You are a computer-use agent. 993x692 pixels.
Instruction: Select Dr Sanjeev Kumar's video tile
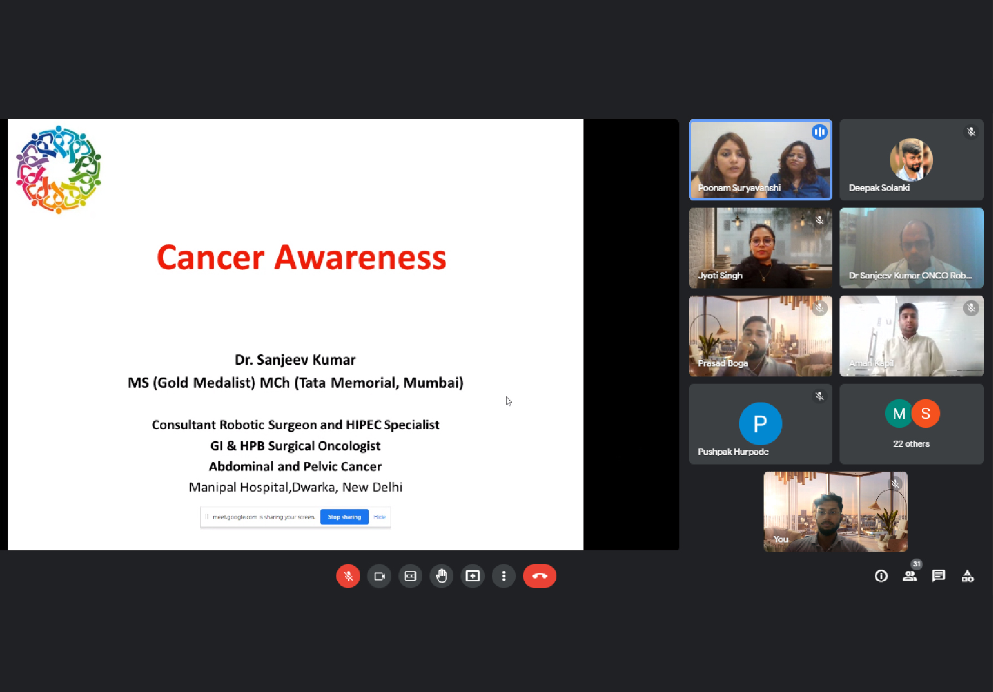click(911, 248)
